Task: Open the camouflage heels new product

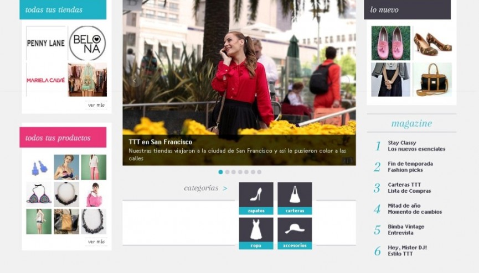Action: point(432,43)
